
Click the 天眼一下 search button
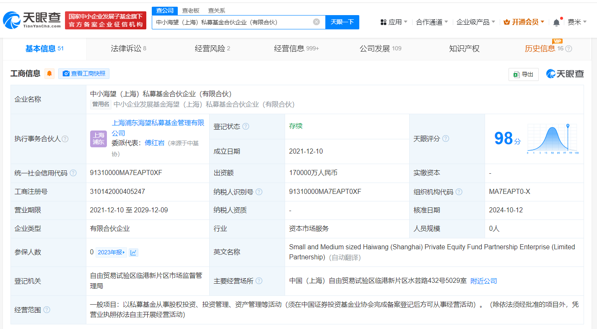342,22
